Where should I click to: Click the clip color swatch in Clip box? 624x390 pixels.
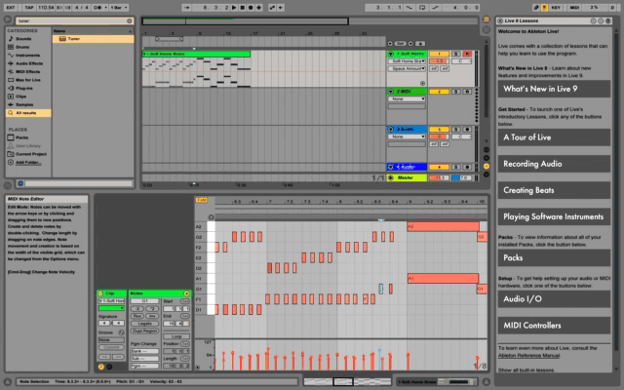[x=111, y=308]
